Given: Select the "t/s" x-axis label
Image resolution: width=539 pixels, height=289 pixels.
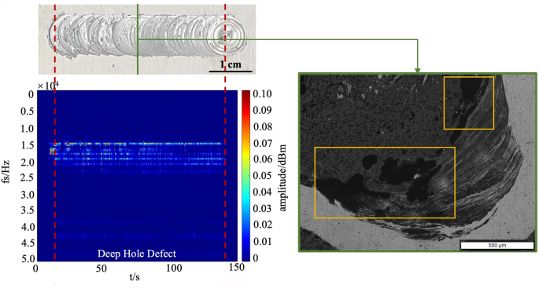Looking at the screenshot, I should [135, 276].
